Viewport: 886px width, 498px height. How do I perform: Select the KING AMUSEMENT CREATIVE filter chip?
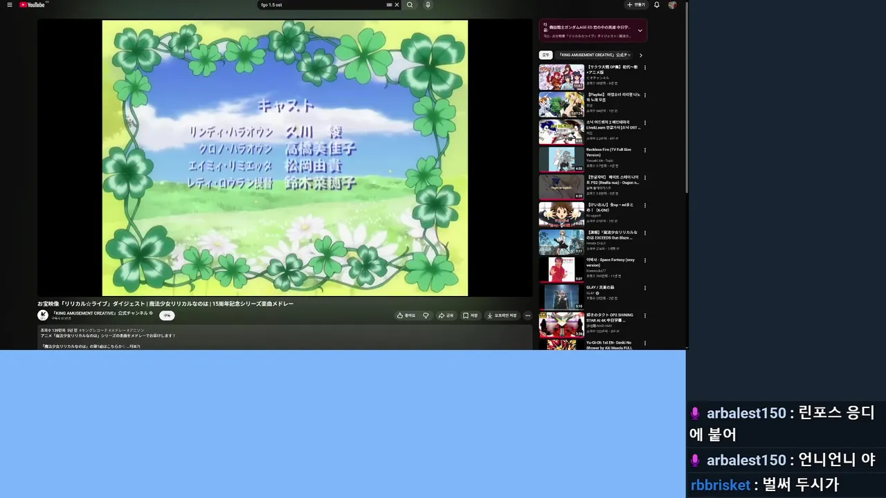595,55
